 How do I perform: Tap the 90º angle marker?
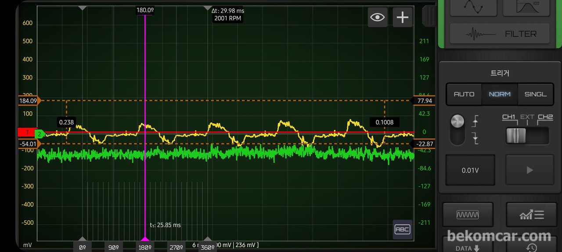(113, 247)
